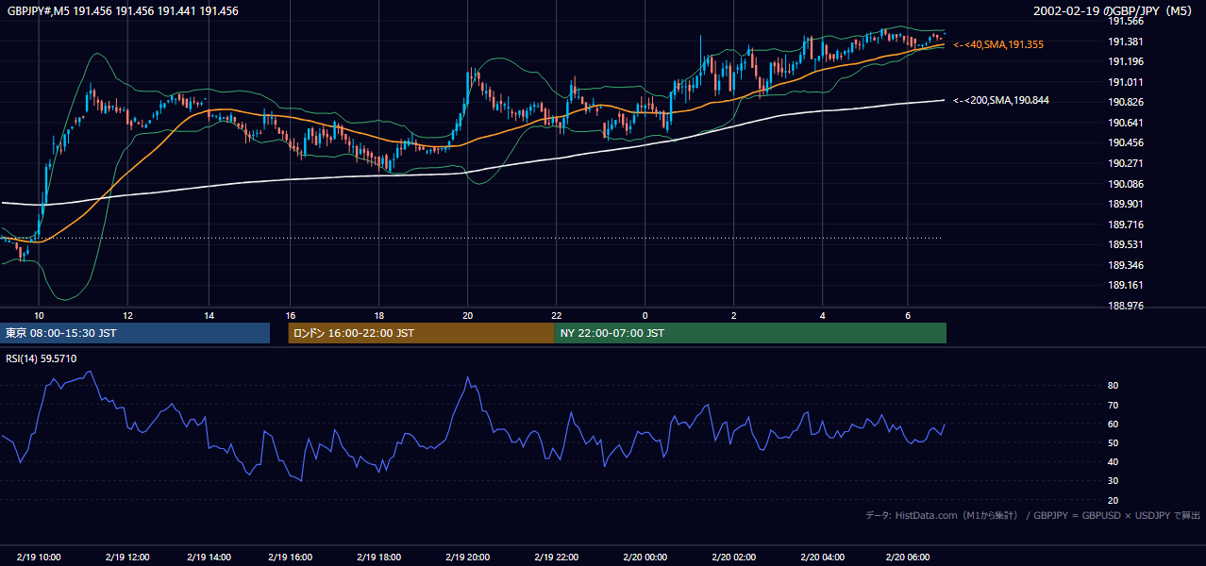Click hour label 10 under price chart
The height and width of the screenshot is (566, 1206).
click(40, 316)
